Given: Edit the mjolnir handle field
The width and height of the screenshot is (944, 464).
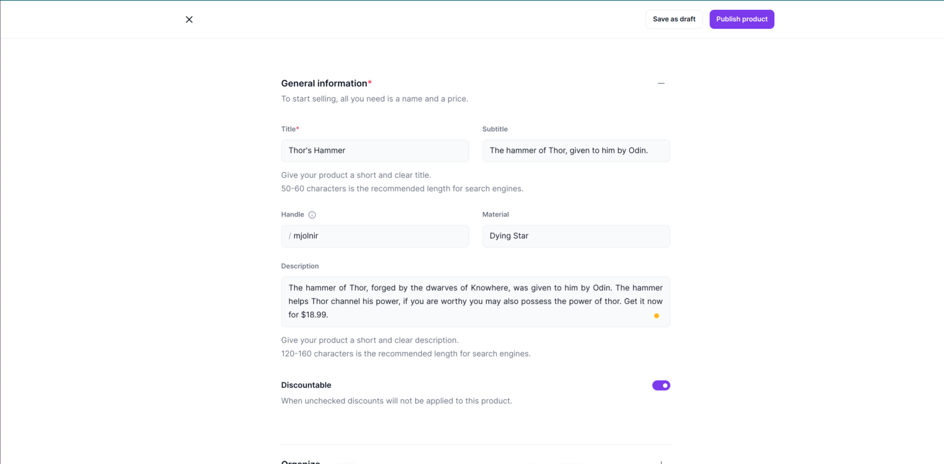Looking at the screenshot, I should click(x=375, y=236).
